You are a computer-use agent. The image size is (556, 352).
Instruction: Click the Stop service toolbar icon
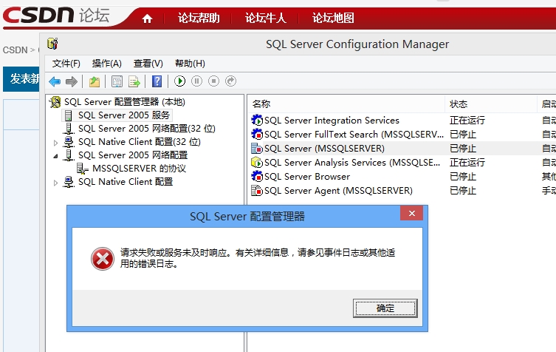point(213,81)
